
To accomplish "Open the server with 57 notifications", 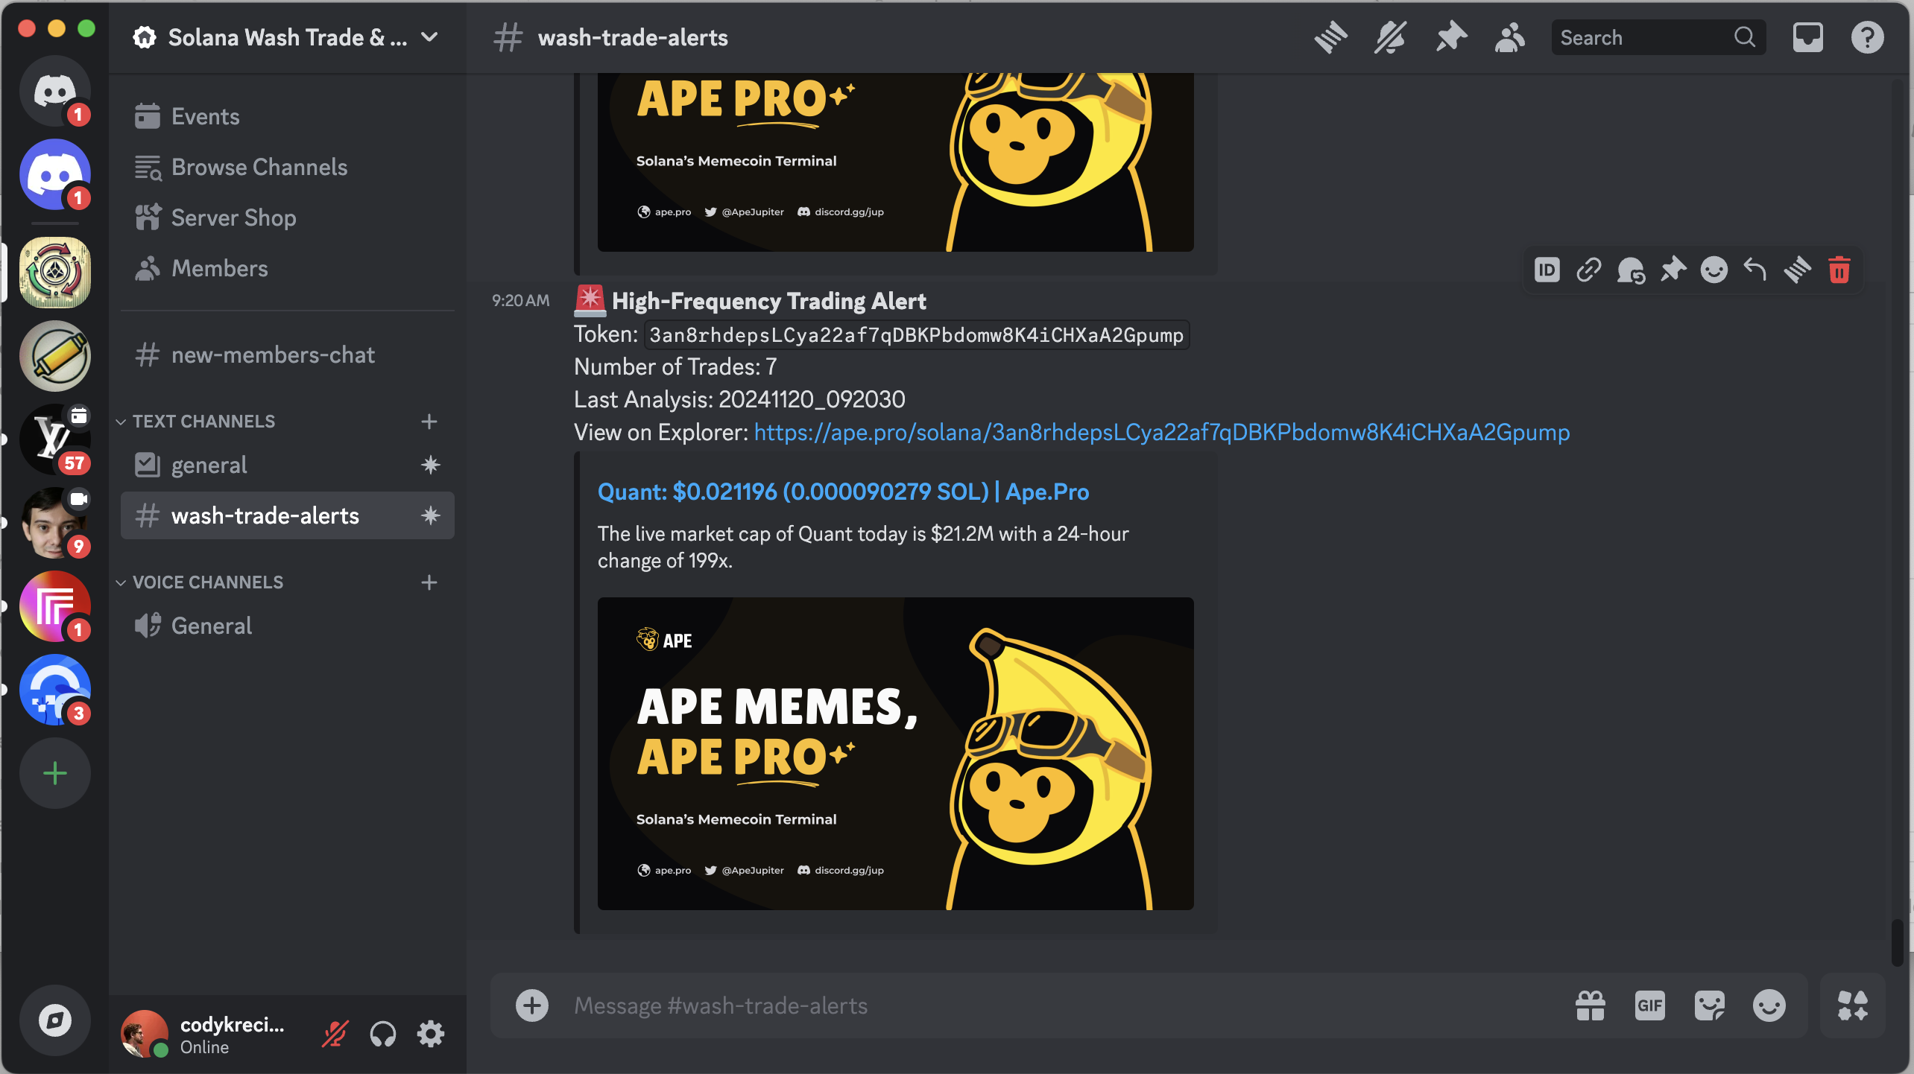I will coord(54,439).
